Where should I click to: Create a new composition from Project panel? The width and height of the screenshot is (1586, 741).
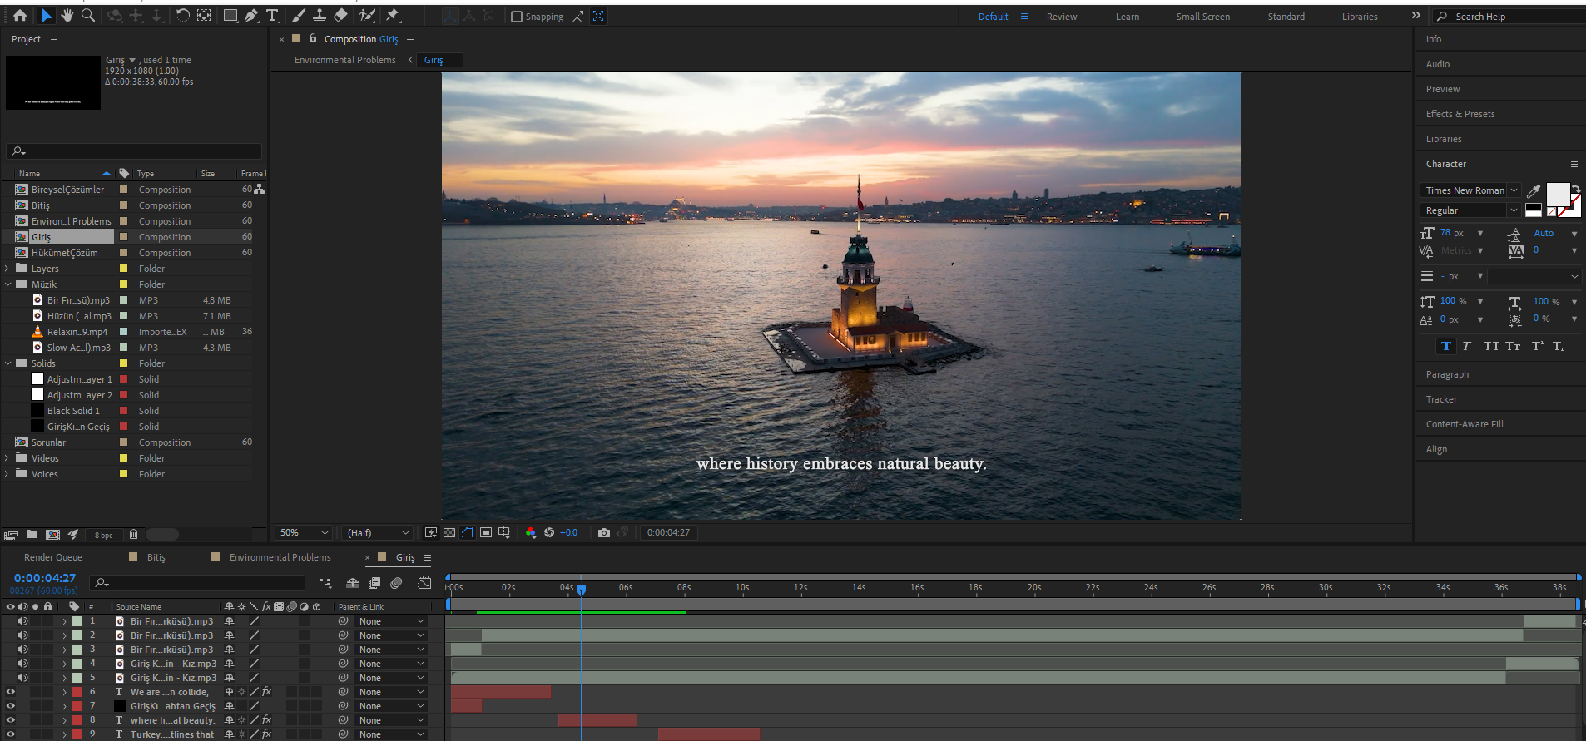tap(52, 535)
